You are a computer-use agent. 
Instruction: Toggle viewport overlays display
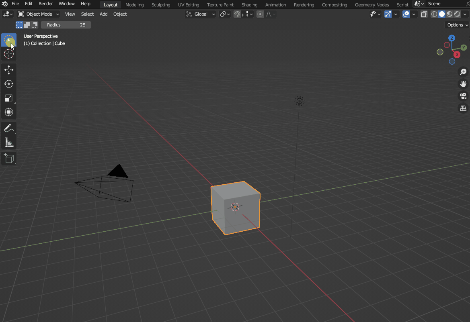tap(406, 14)
